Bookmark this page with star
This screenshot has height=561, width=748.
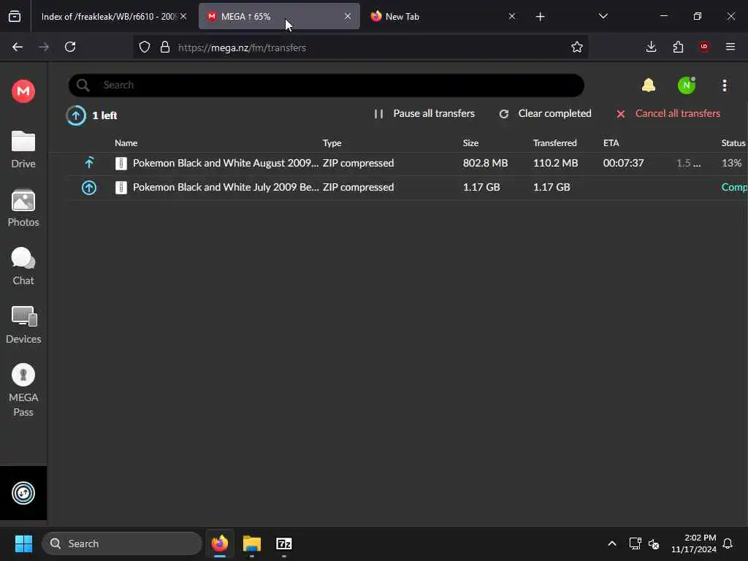tap(577, 47)
